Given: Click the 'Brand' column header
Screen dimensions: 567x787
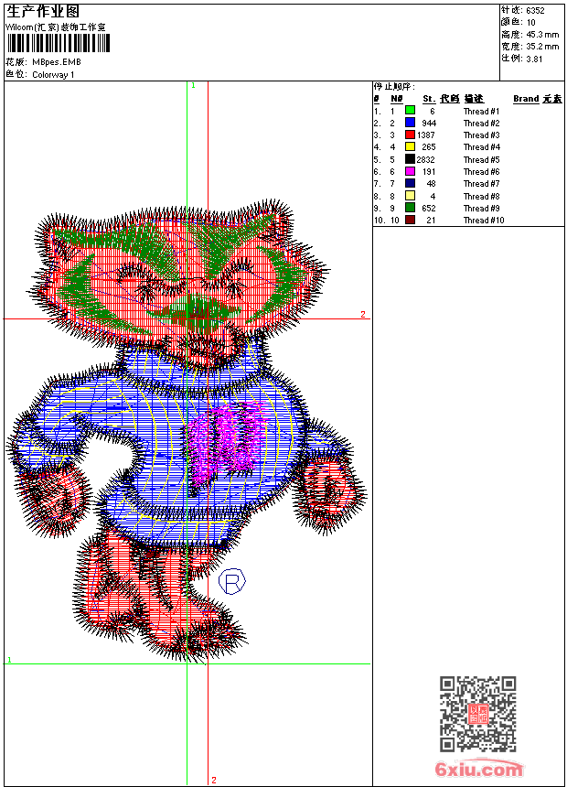Looking at the screenshot, I should coord(526,99).
